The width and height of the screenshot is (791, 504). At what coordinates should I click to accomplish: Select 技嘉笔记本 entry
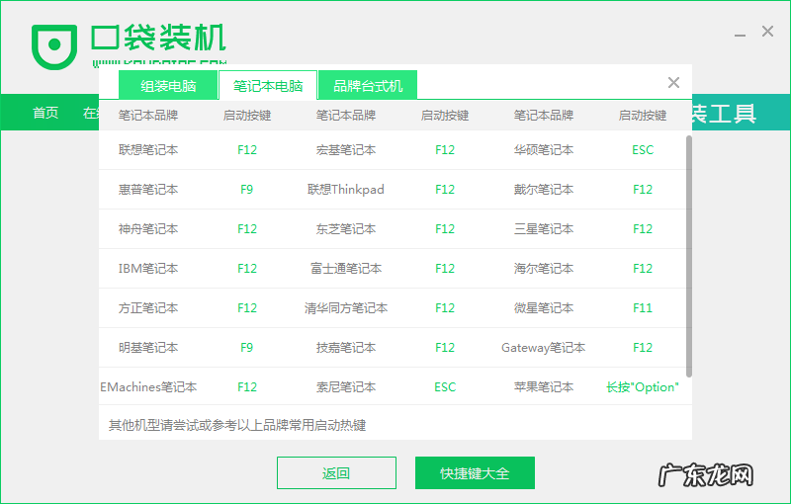(346, 347)
